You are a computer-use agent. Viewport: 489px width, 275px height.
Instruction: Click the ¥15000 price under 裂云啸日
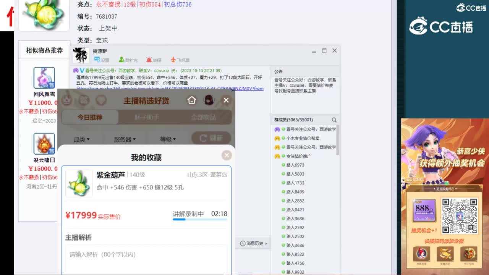[x=43, y=168]
